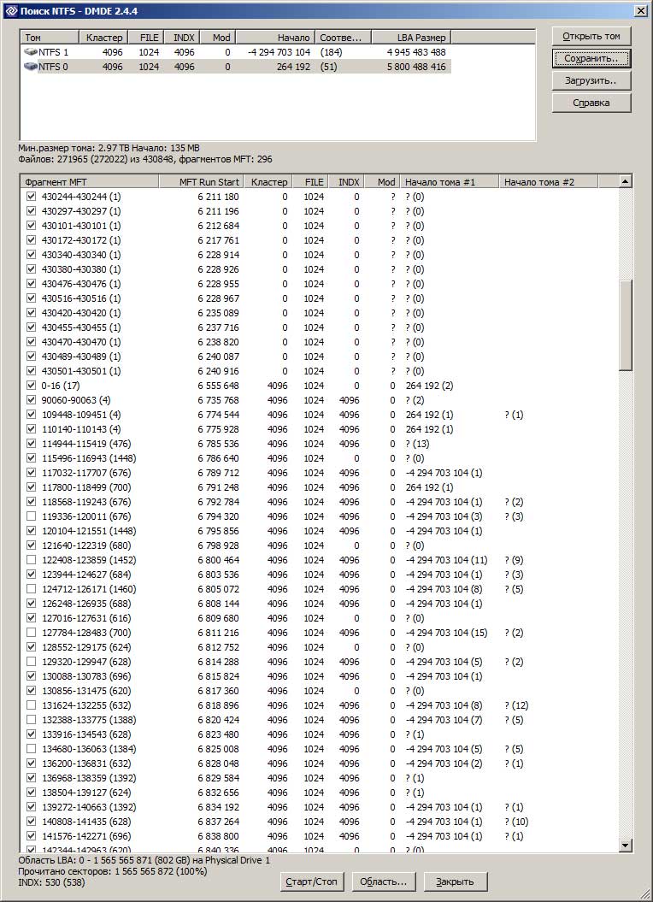Click volume start cell '-4 294 703 104 (15)'
This screenshot has width=653, height=902.
(x=446, y=633)
